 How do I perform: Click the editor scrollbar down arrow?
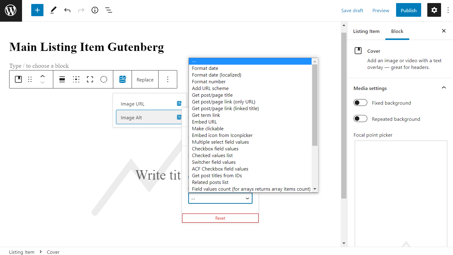point(344,243)
